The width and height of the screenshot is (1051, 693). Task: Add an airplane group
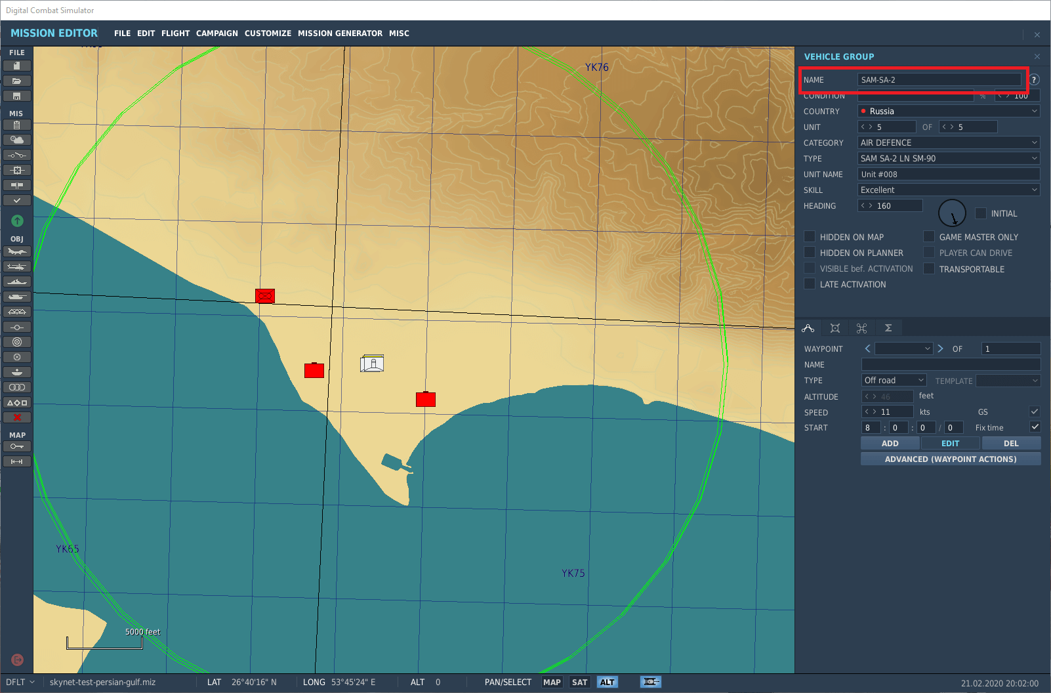point(17,251)
